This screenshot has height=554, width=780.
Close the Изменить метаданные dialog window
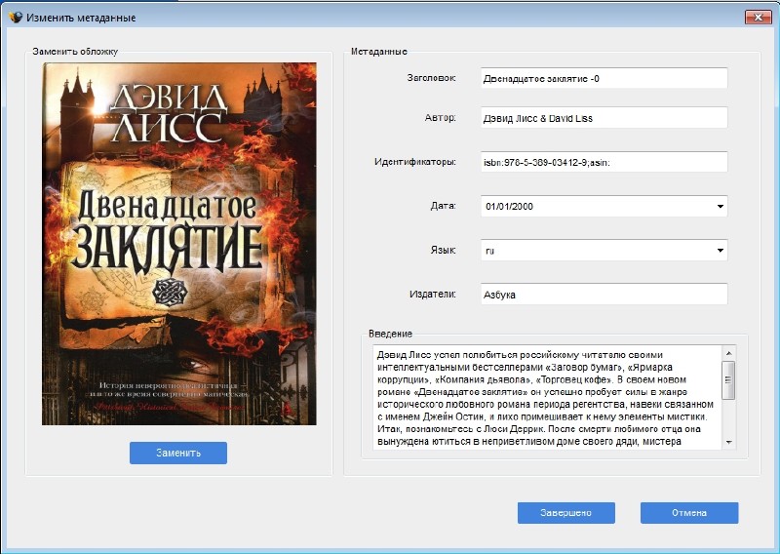[758, 18]
